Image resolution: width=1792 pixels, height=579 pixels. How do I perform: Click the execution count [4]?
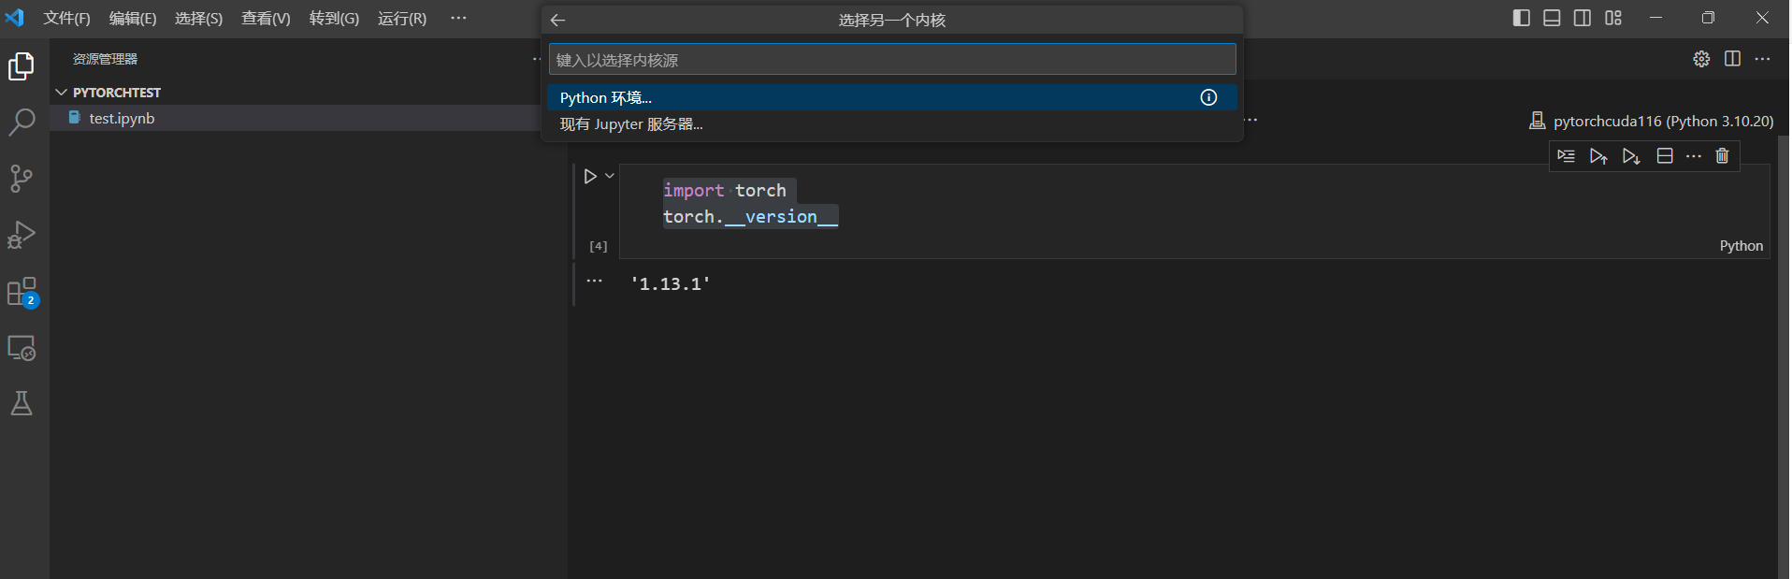point(599,246)
